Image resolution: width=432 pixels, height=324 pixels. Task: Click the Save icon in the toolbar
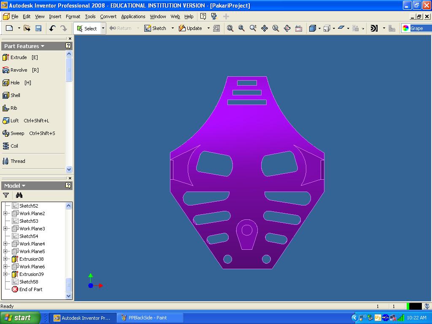(x=38, y=28)
